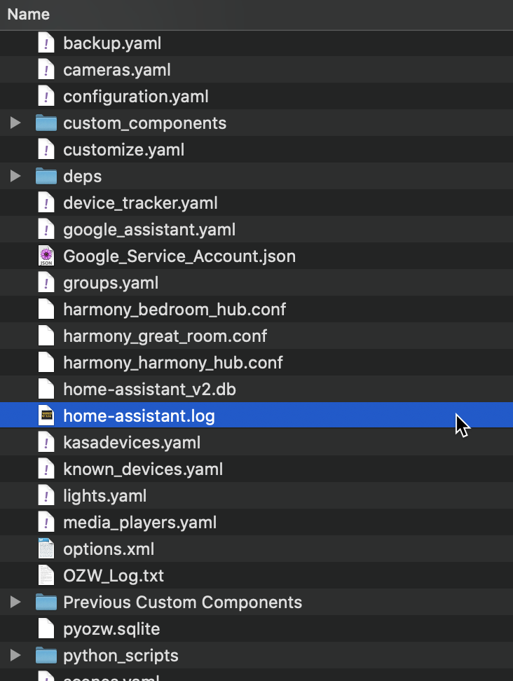513x681 pixels.
Task: Click the options.xml document icon
Action: point(46,549)
